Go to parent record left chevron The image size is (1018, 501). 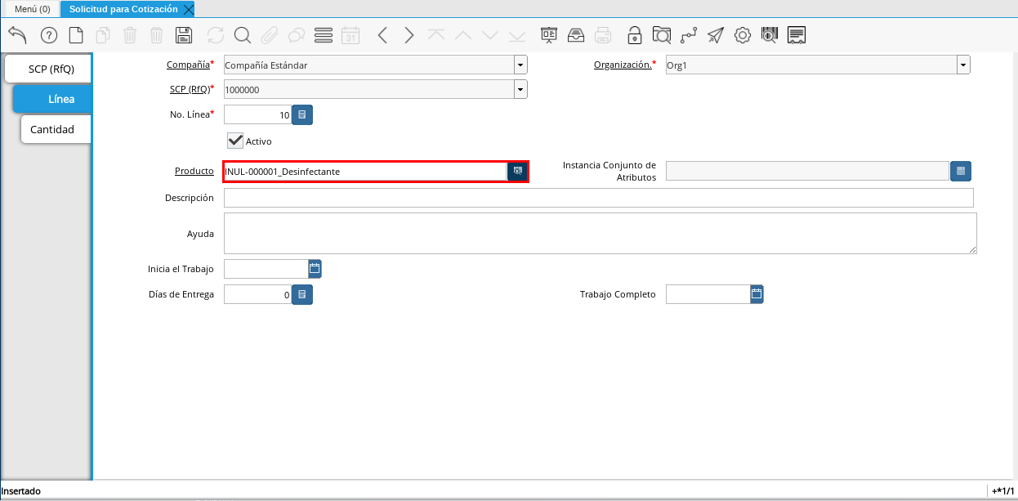[x=382, y=35]
